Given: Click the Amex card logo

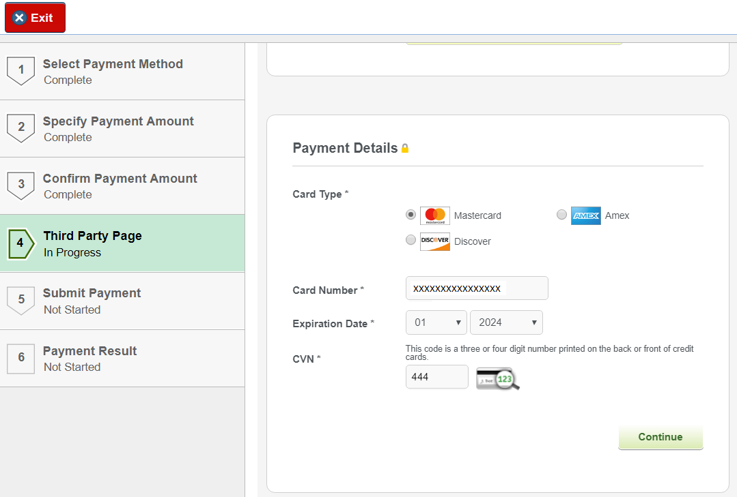Looking at the screenshot, I should point(585,215).
